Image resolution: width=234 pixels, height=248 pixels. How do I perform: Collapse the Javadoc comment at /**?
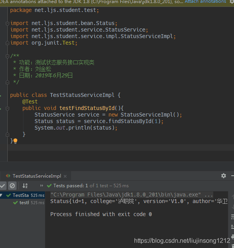7,56
